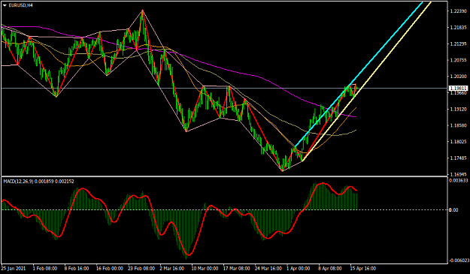The width and height of the screenshot is (470, 274).
Task: Click the 1.20200 price axis label
Action: point(458,77)
